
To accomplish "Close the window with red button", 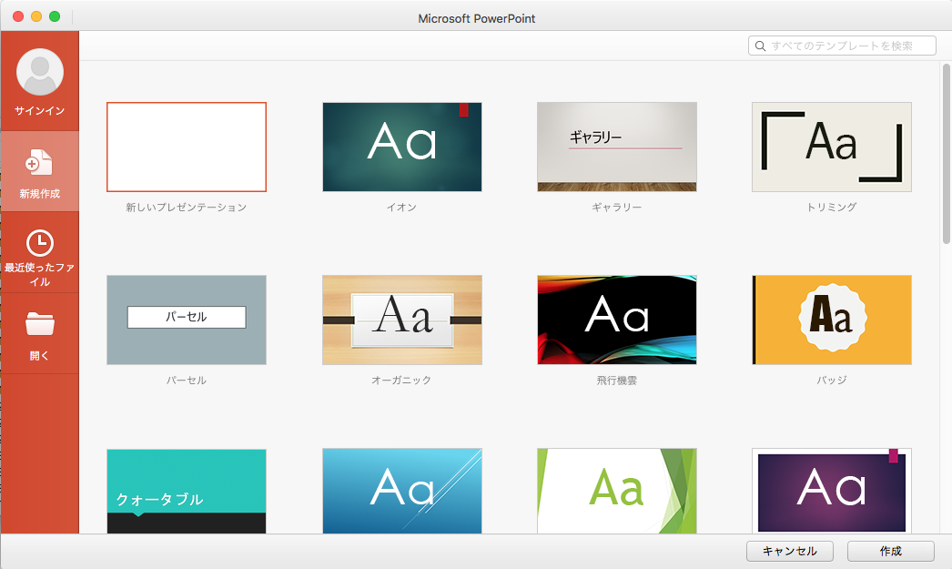I will (x=18, y=17).
